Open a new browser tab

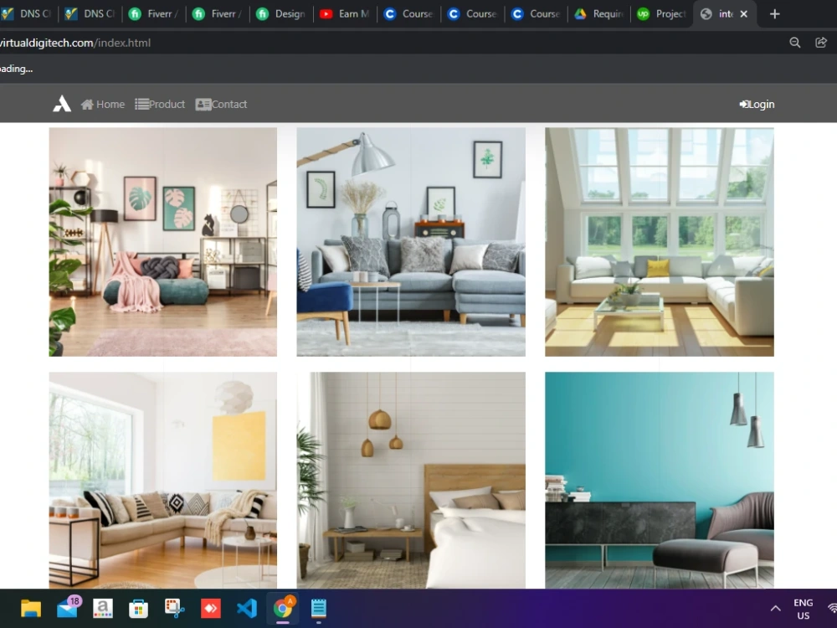click(774, 14)
